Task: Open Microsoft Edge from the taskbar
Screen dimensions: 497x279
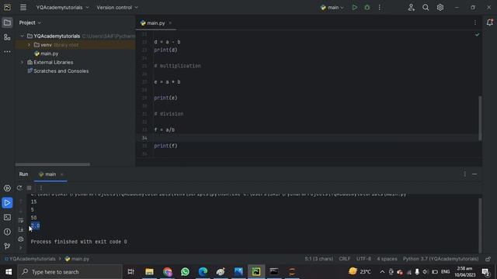Action: (x=203, y=272)
